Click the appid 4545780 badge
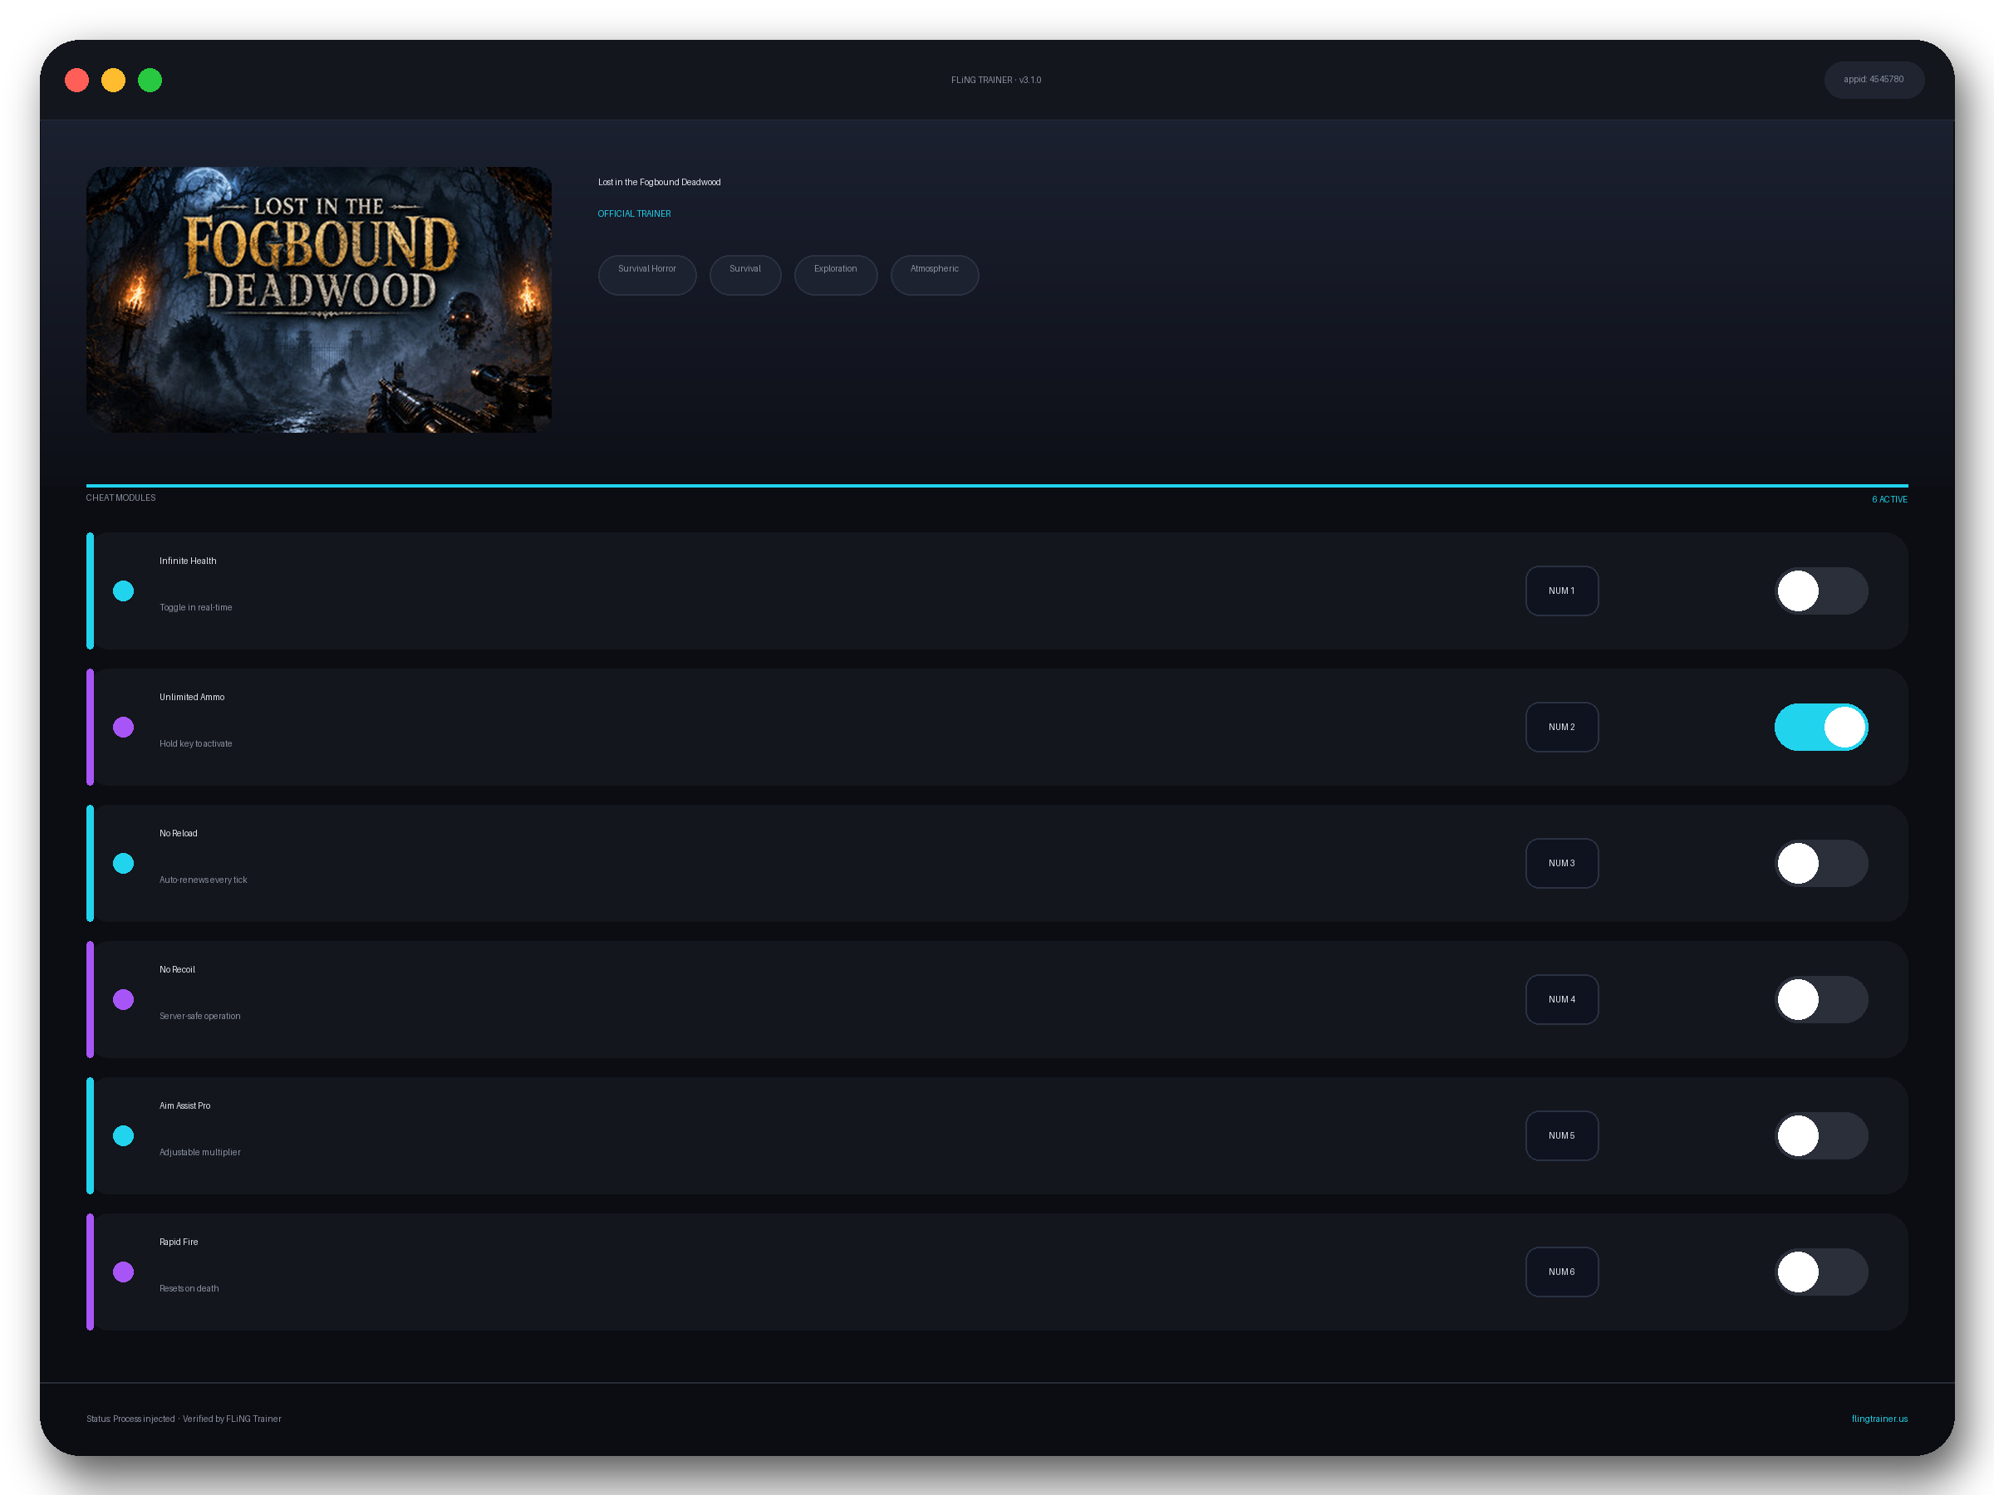This screenshot has width=1994, height=1495. 1874,79
